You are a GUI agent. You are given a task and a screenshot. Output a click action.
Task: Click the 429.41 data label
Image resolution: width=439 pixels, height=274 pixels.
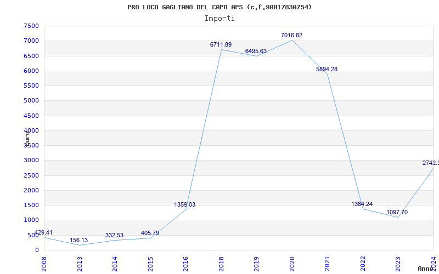(43, 232)
